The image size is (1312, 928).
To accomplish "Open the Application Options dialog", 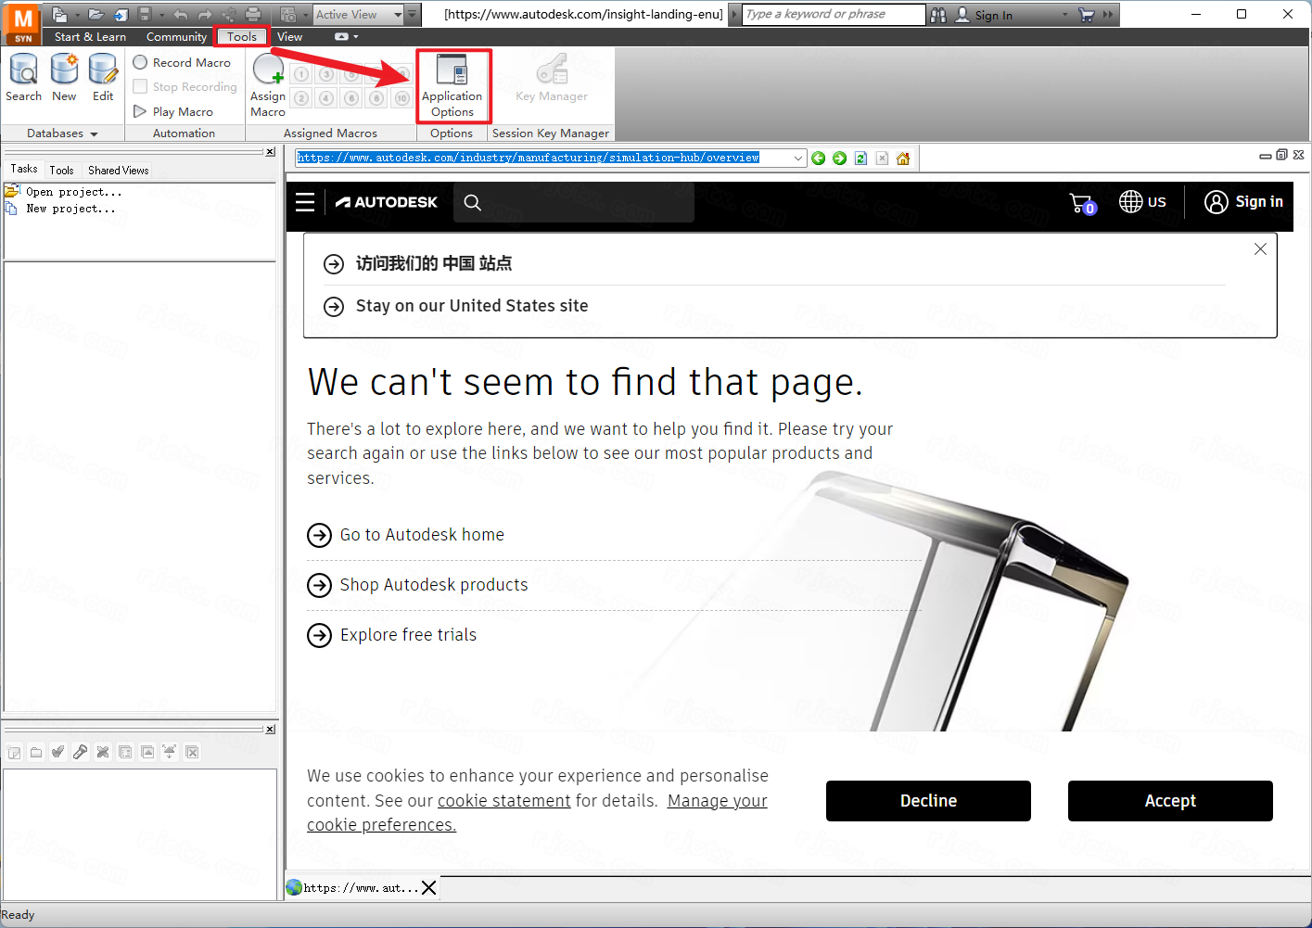I will (x=452, y=83).
